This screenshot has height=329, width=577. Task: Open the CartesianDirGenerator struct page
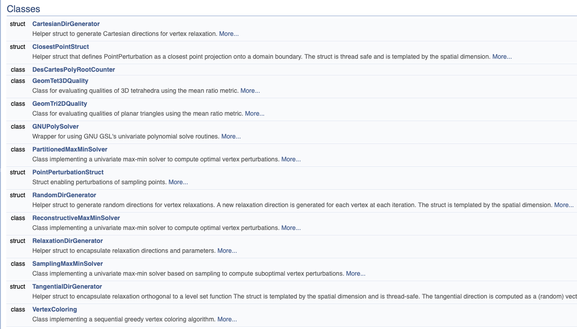point(66,24)
